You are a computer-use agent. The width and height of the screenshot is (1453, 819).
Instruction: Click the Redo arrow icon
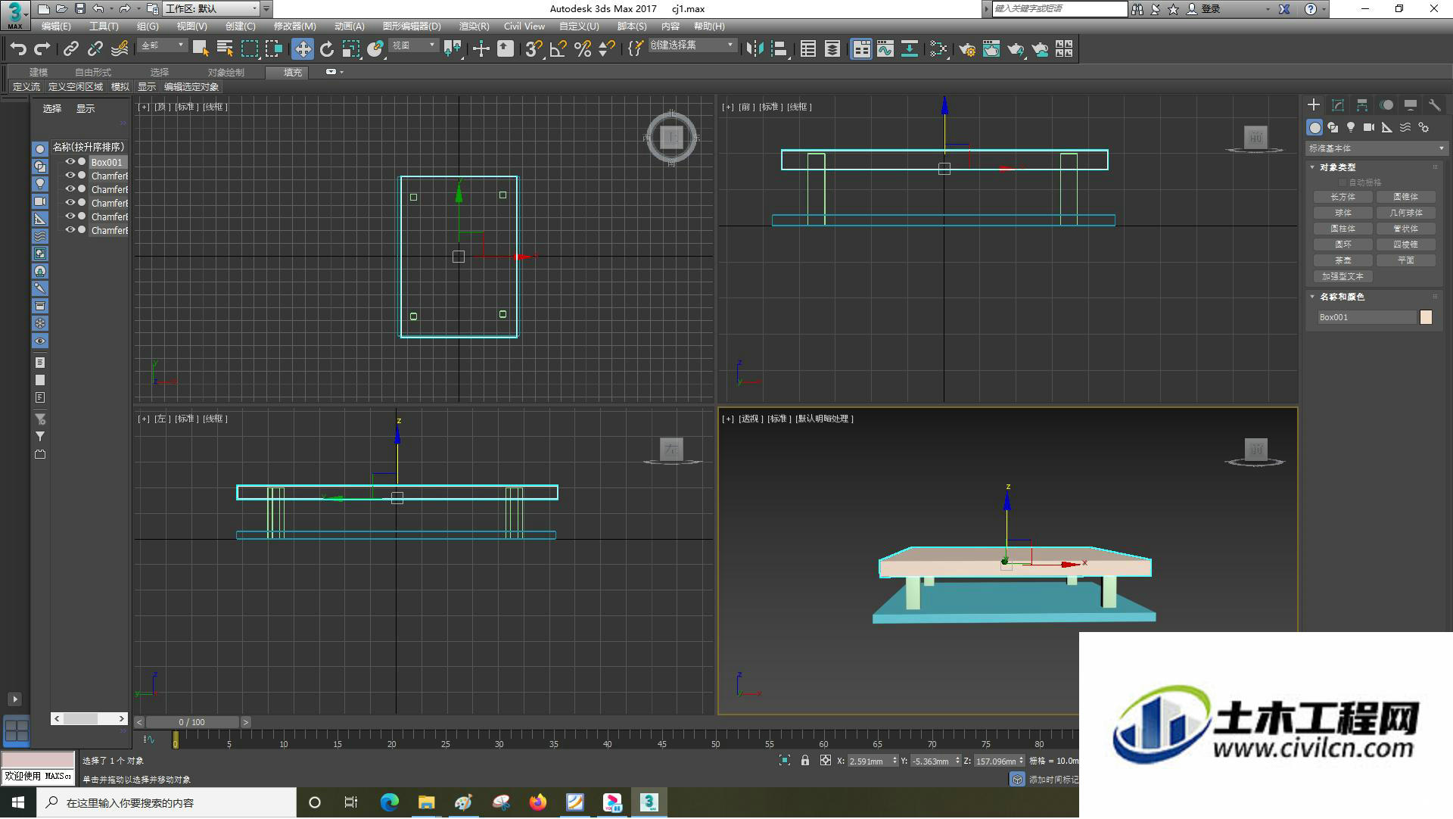42,49
